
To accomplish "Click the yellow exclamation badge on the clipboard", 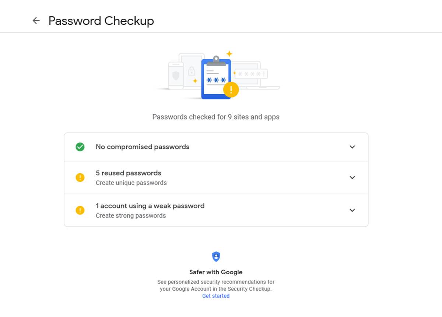I will coord(231,89).
